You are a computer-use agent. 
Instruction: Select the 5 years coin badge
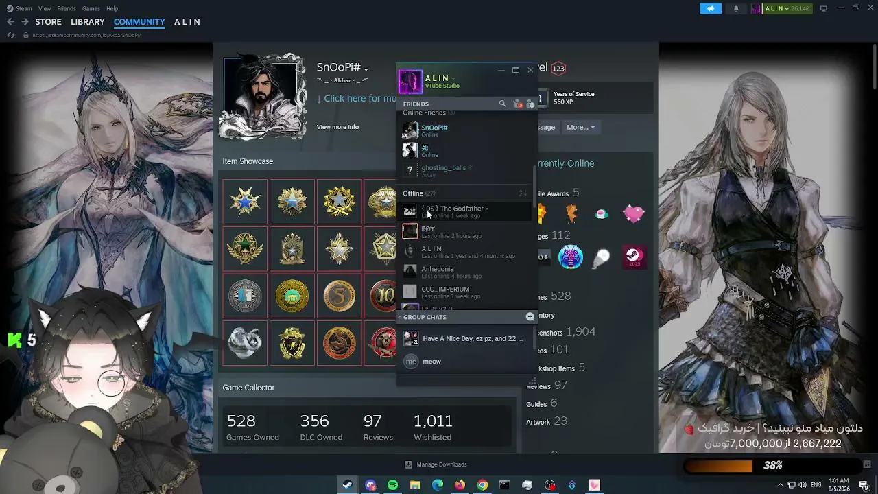pyautogui.click(x=339, y=296)
